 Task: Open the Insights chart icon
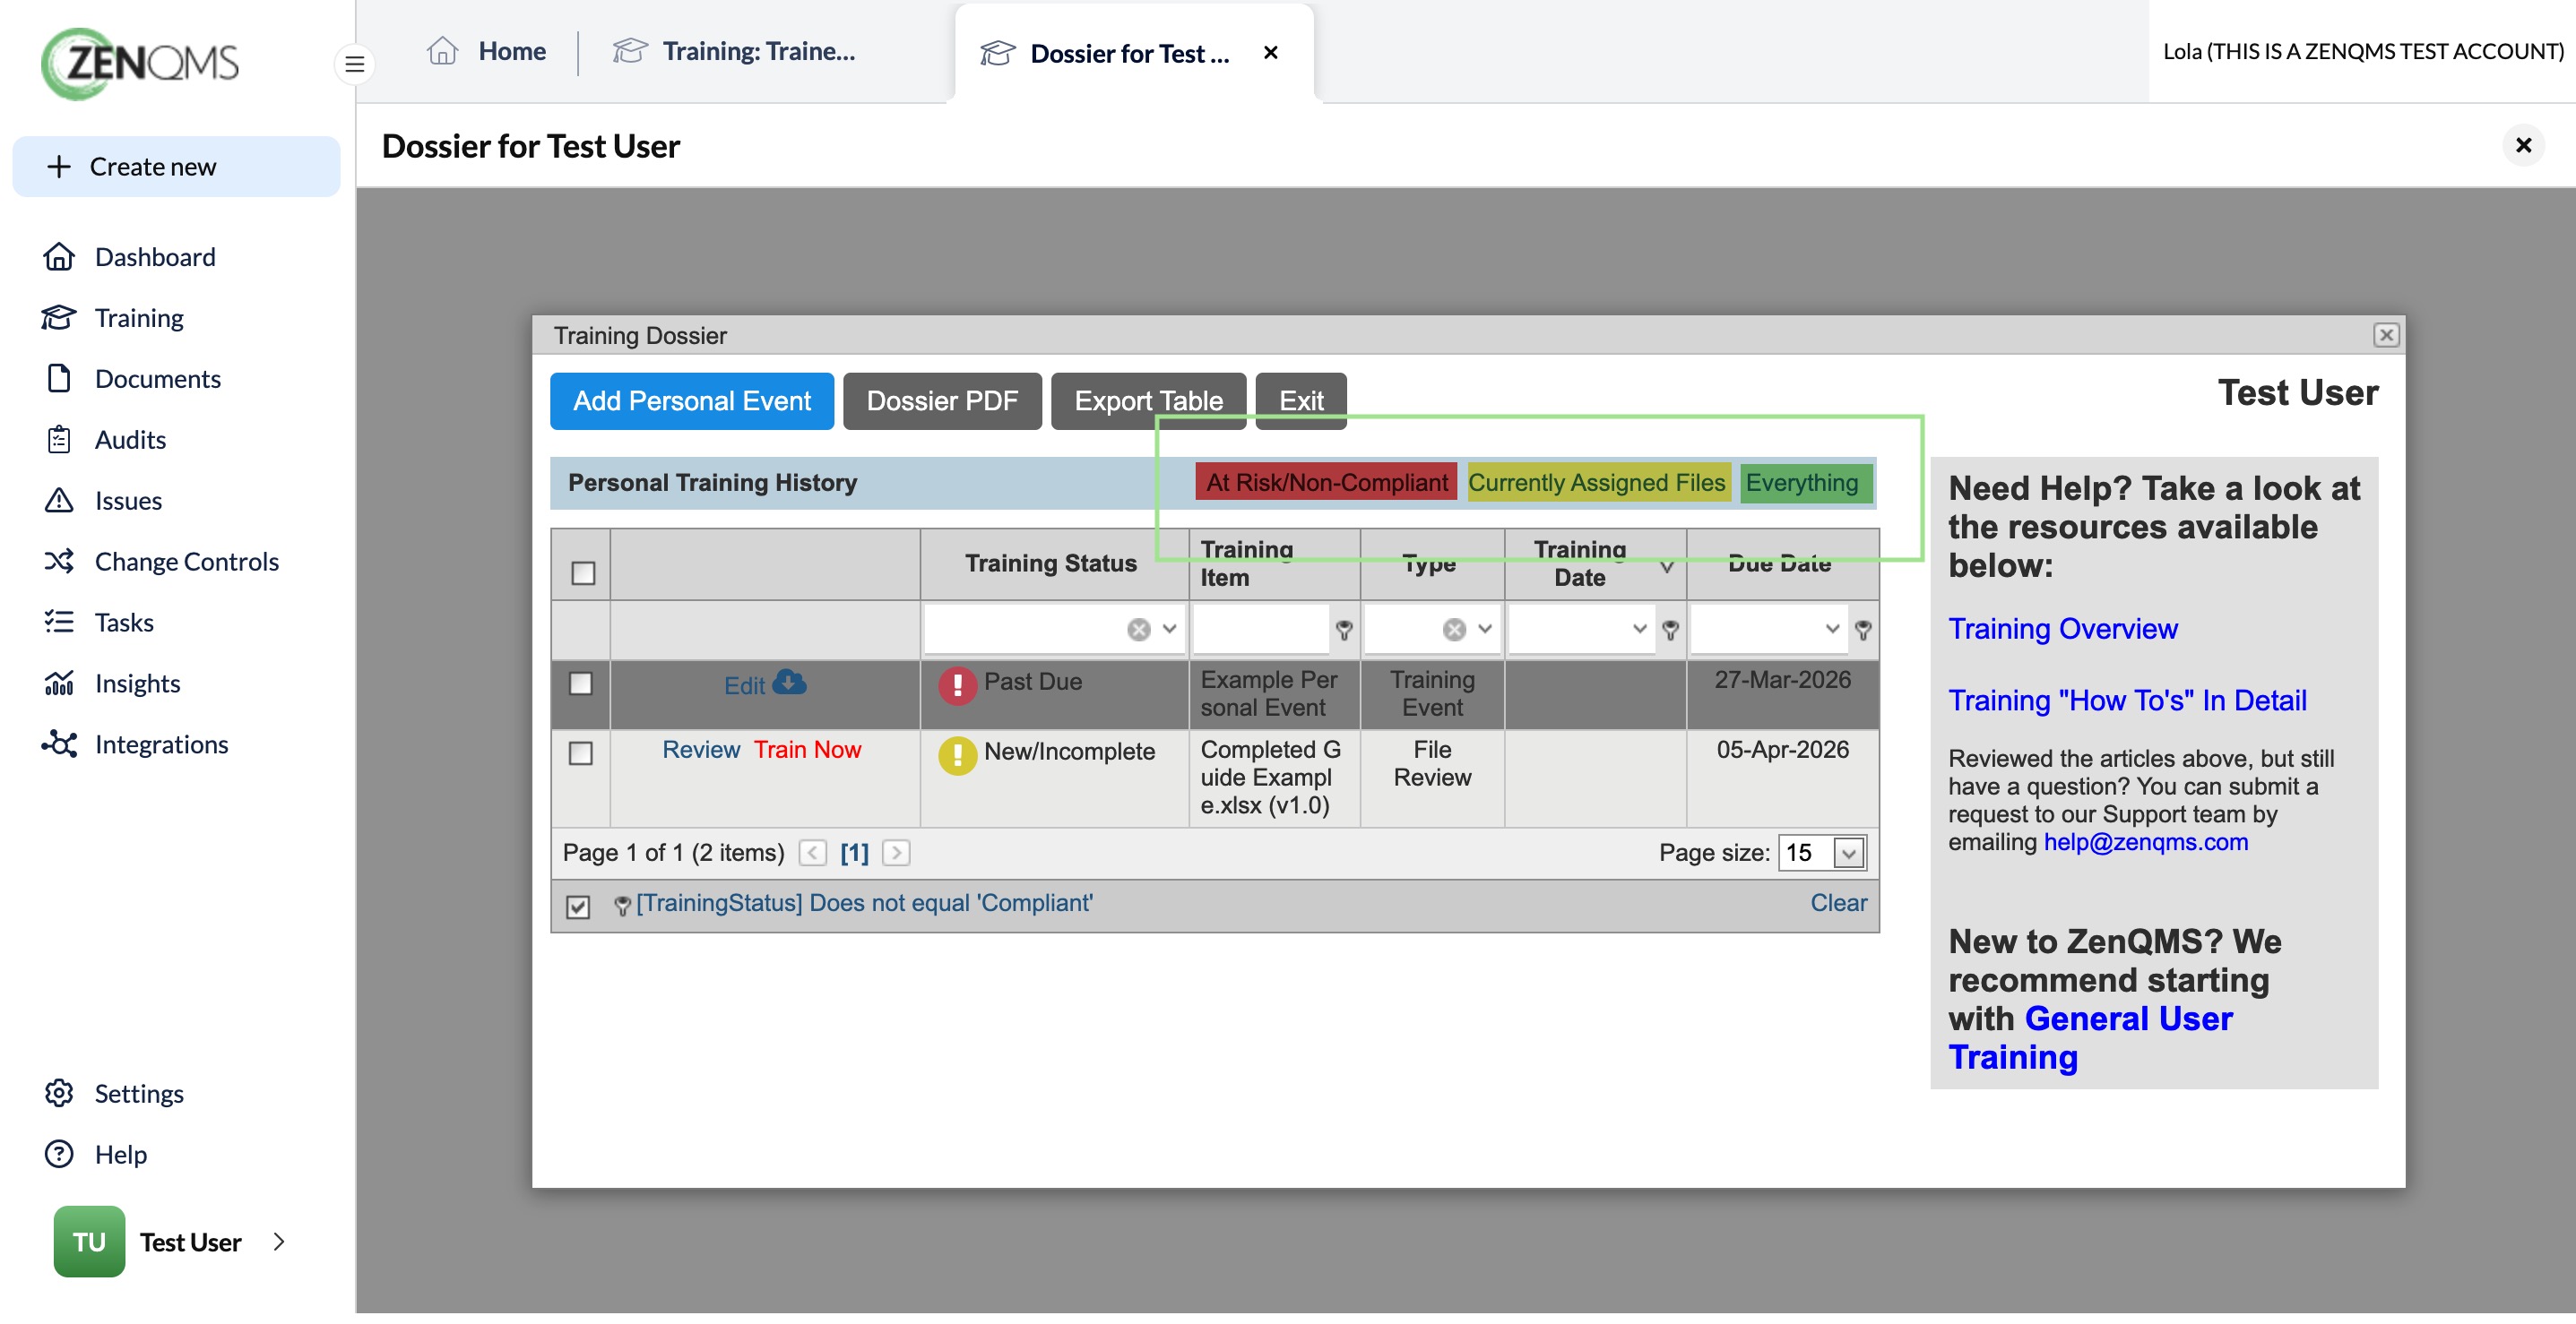pyautogui.click(x=59, y=683)
